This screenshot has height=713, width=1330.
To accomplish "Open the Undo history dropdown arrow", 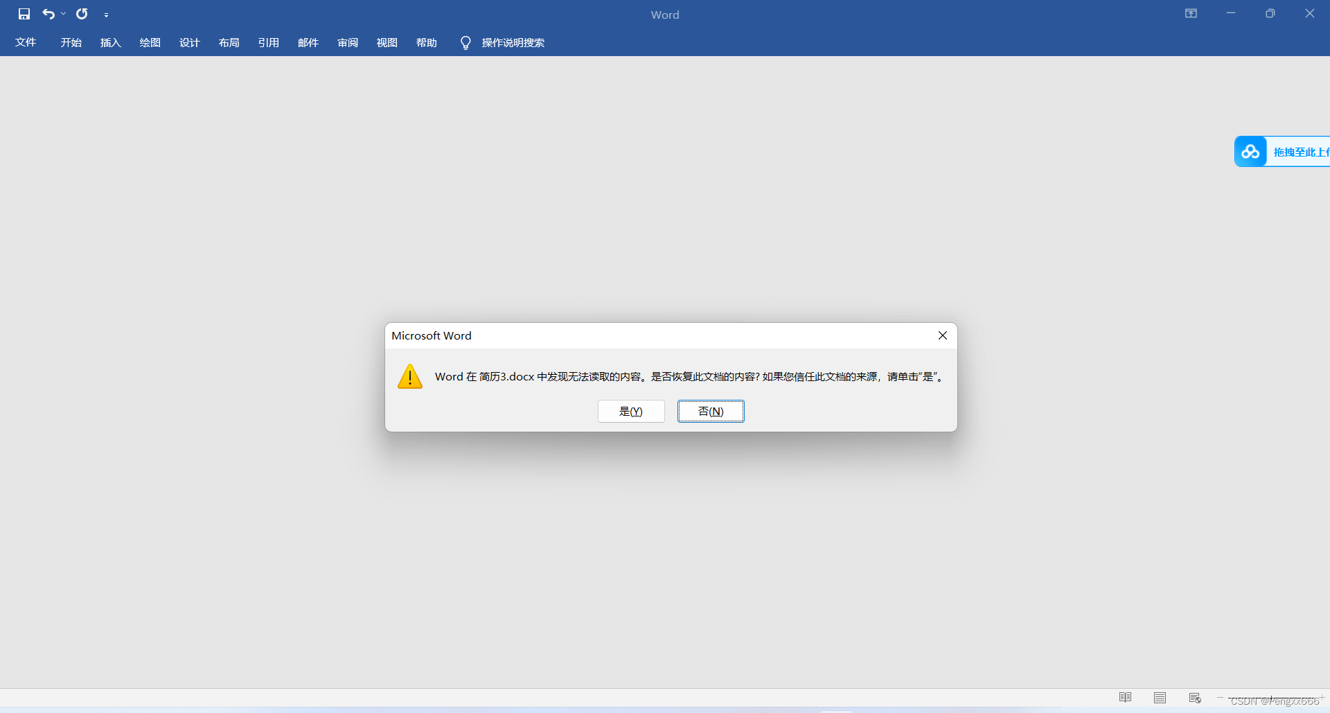I will tap(63, 14).
